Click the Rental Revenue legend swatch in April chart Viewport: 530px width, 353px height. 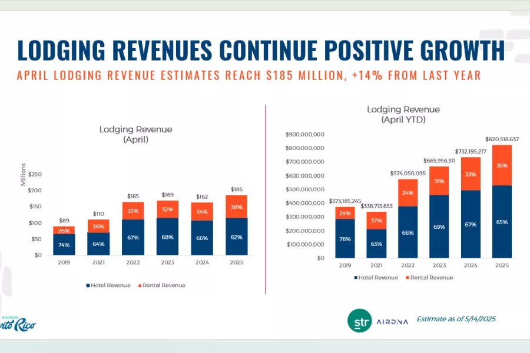coord(140,285)
